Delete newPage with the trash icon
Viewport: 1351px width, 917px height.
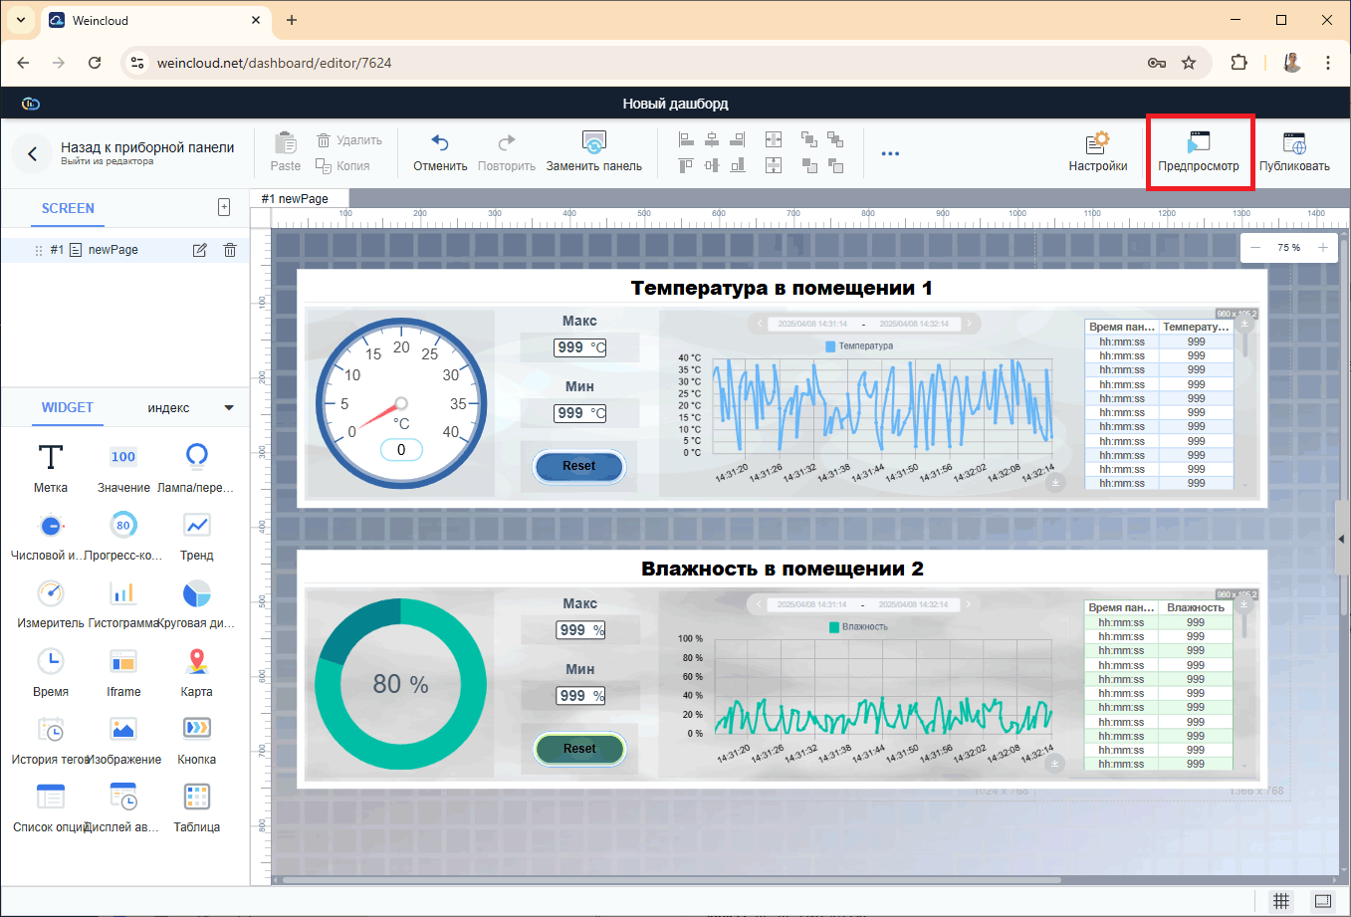(230, 250)
